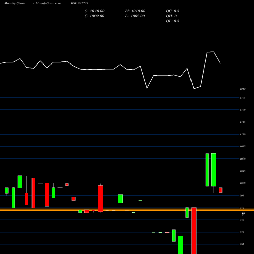The image size is (254, 254).
Task: Click the green candle with wick reaching 1212
Action: pyautogui.click(x=20, y=182)
